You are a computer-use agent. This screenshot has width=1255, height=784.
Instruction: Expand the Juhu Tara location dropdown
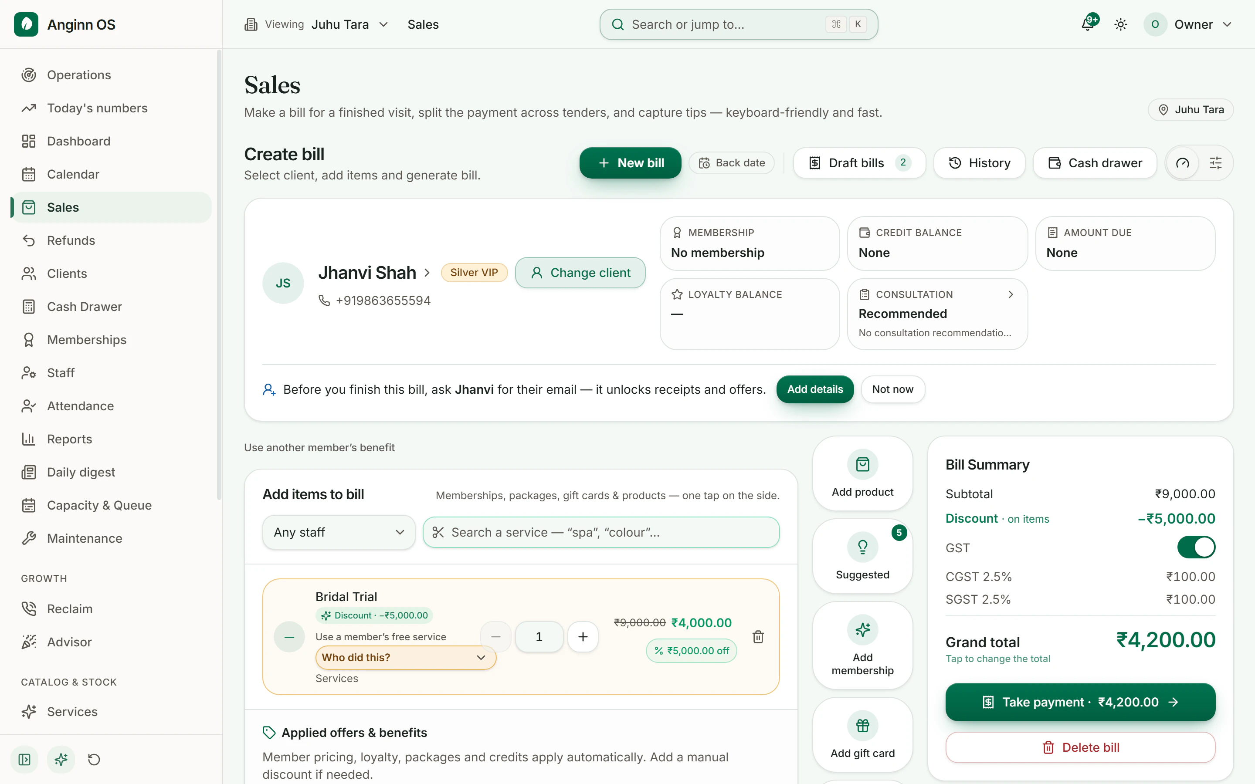click(350, 24)
